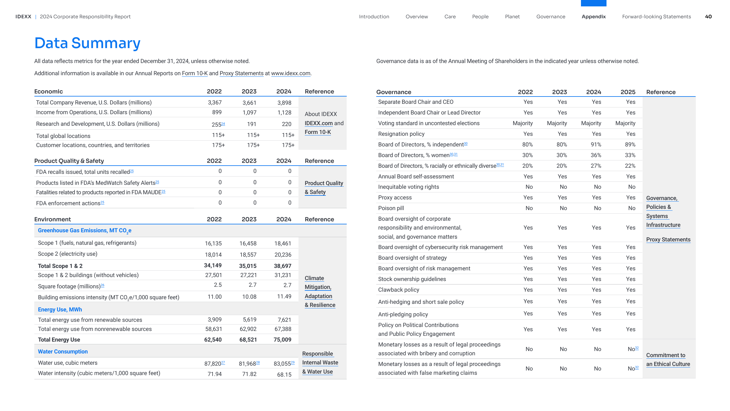Click page number 40 in header
Image resolution: width=730 pixels, height=411 pixels.
[708, 17]
